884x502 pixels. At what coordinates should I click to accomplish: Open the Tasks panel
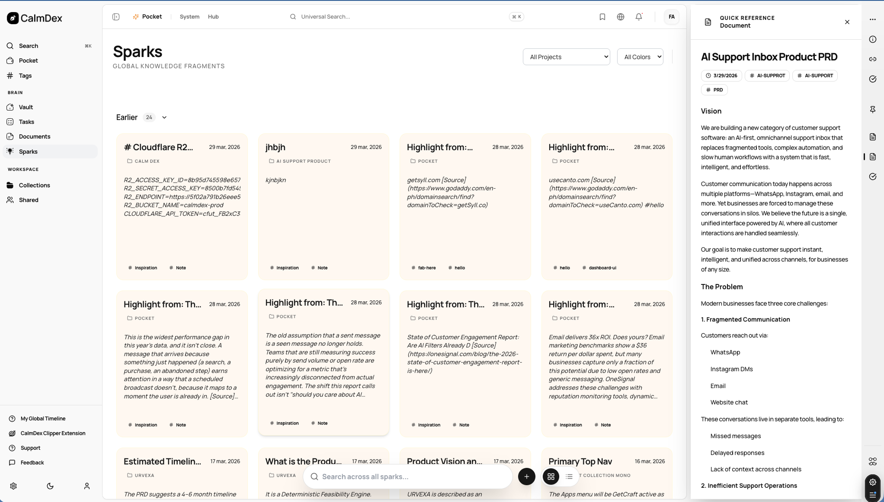pyautogui.click(x=26, y=122)
